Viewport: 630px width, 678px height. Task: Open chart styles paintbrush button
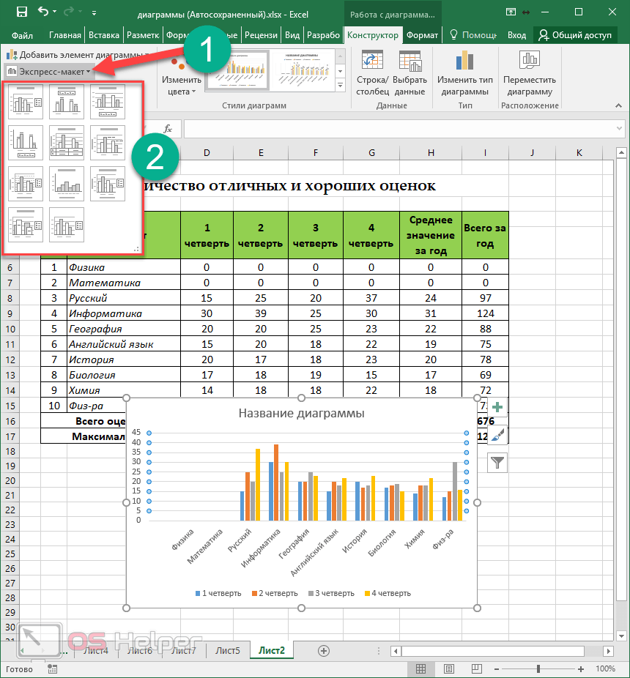(x=497, y=435)
